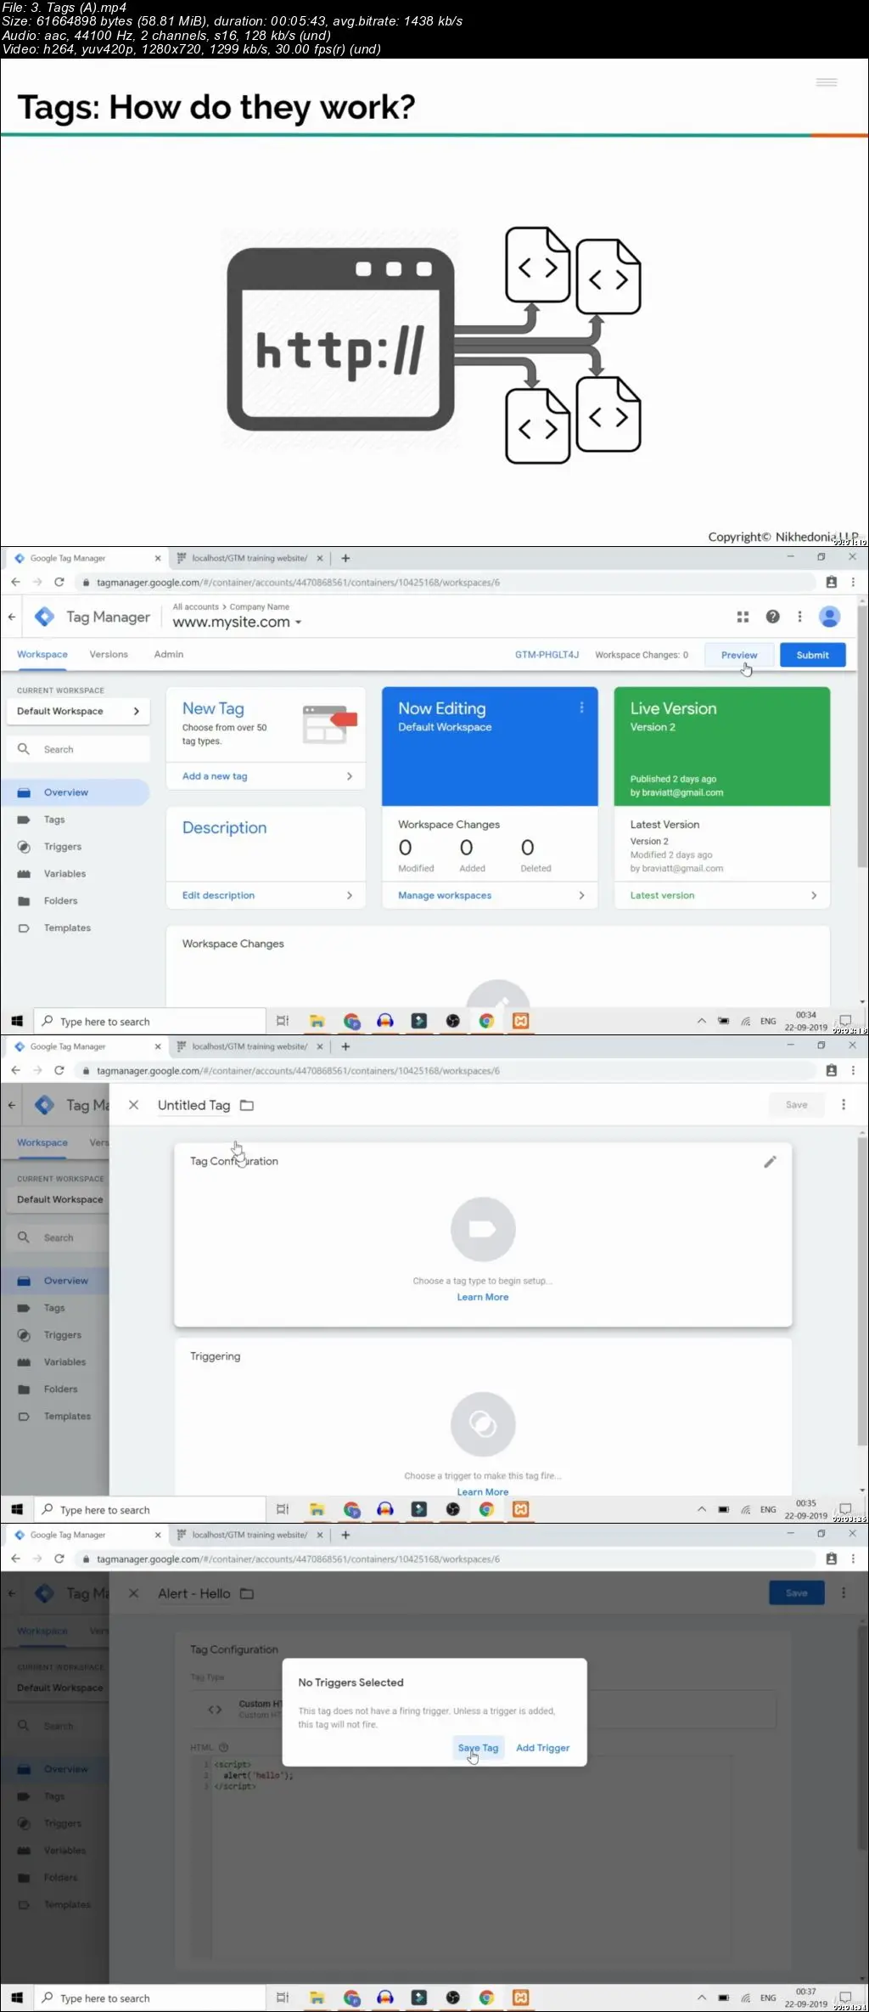This screenshot has width=869, height=2012.
Task: Click the Templates icon in the www.mysite.com workspace sidebar
Action: click(x=25, y=928)
